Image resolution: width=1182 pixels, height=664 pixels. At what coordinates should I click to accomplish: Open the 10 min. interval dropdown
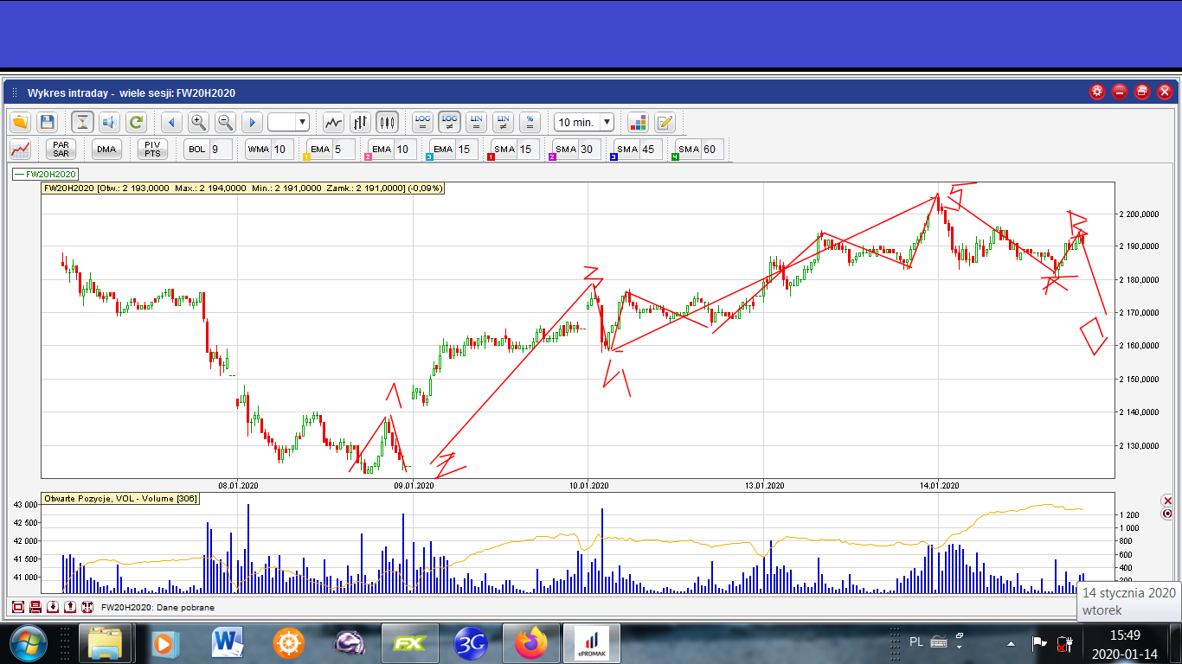[x=585, y=122]
